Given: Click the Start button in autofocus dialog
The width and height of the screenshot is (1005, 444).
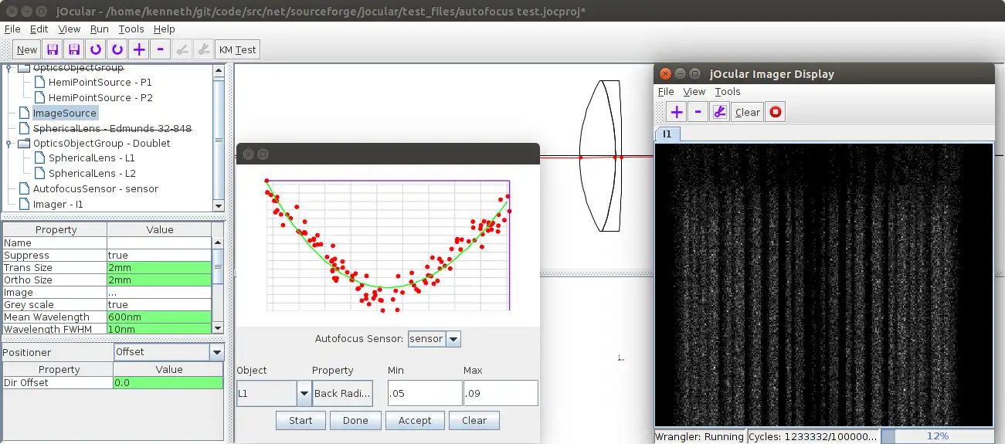Looking at the screenshot, I should pyautogui.click(x=300, y=421).
